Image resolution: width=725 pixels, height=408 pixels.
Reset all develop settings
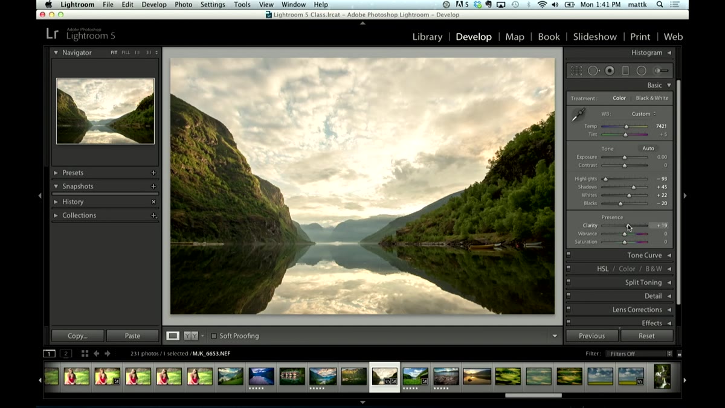point(646,336)
